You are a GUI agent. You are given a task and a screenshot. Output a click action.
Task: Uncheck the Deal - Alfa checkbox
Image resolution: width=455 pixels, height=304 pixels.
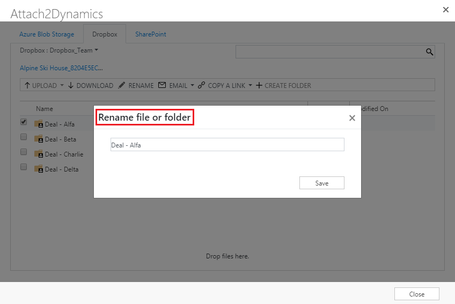[x=24, y=122]
